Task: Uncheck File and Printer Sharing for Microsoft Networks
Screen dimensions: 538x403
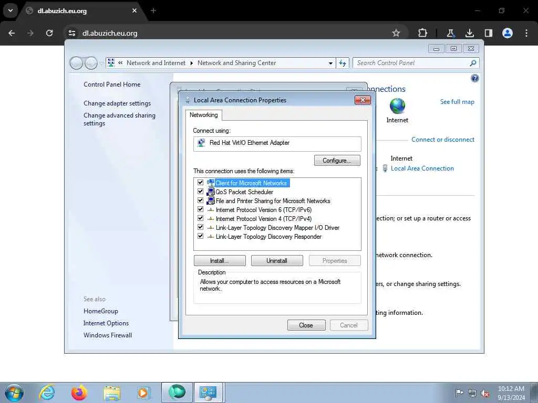Action: (x=200, y=200)
